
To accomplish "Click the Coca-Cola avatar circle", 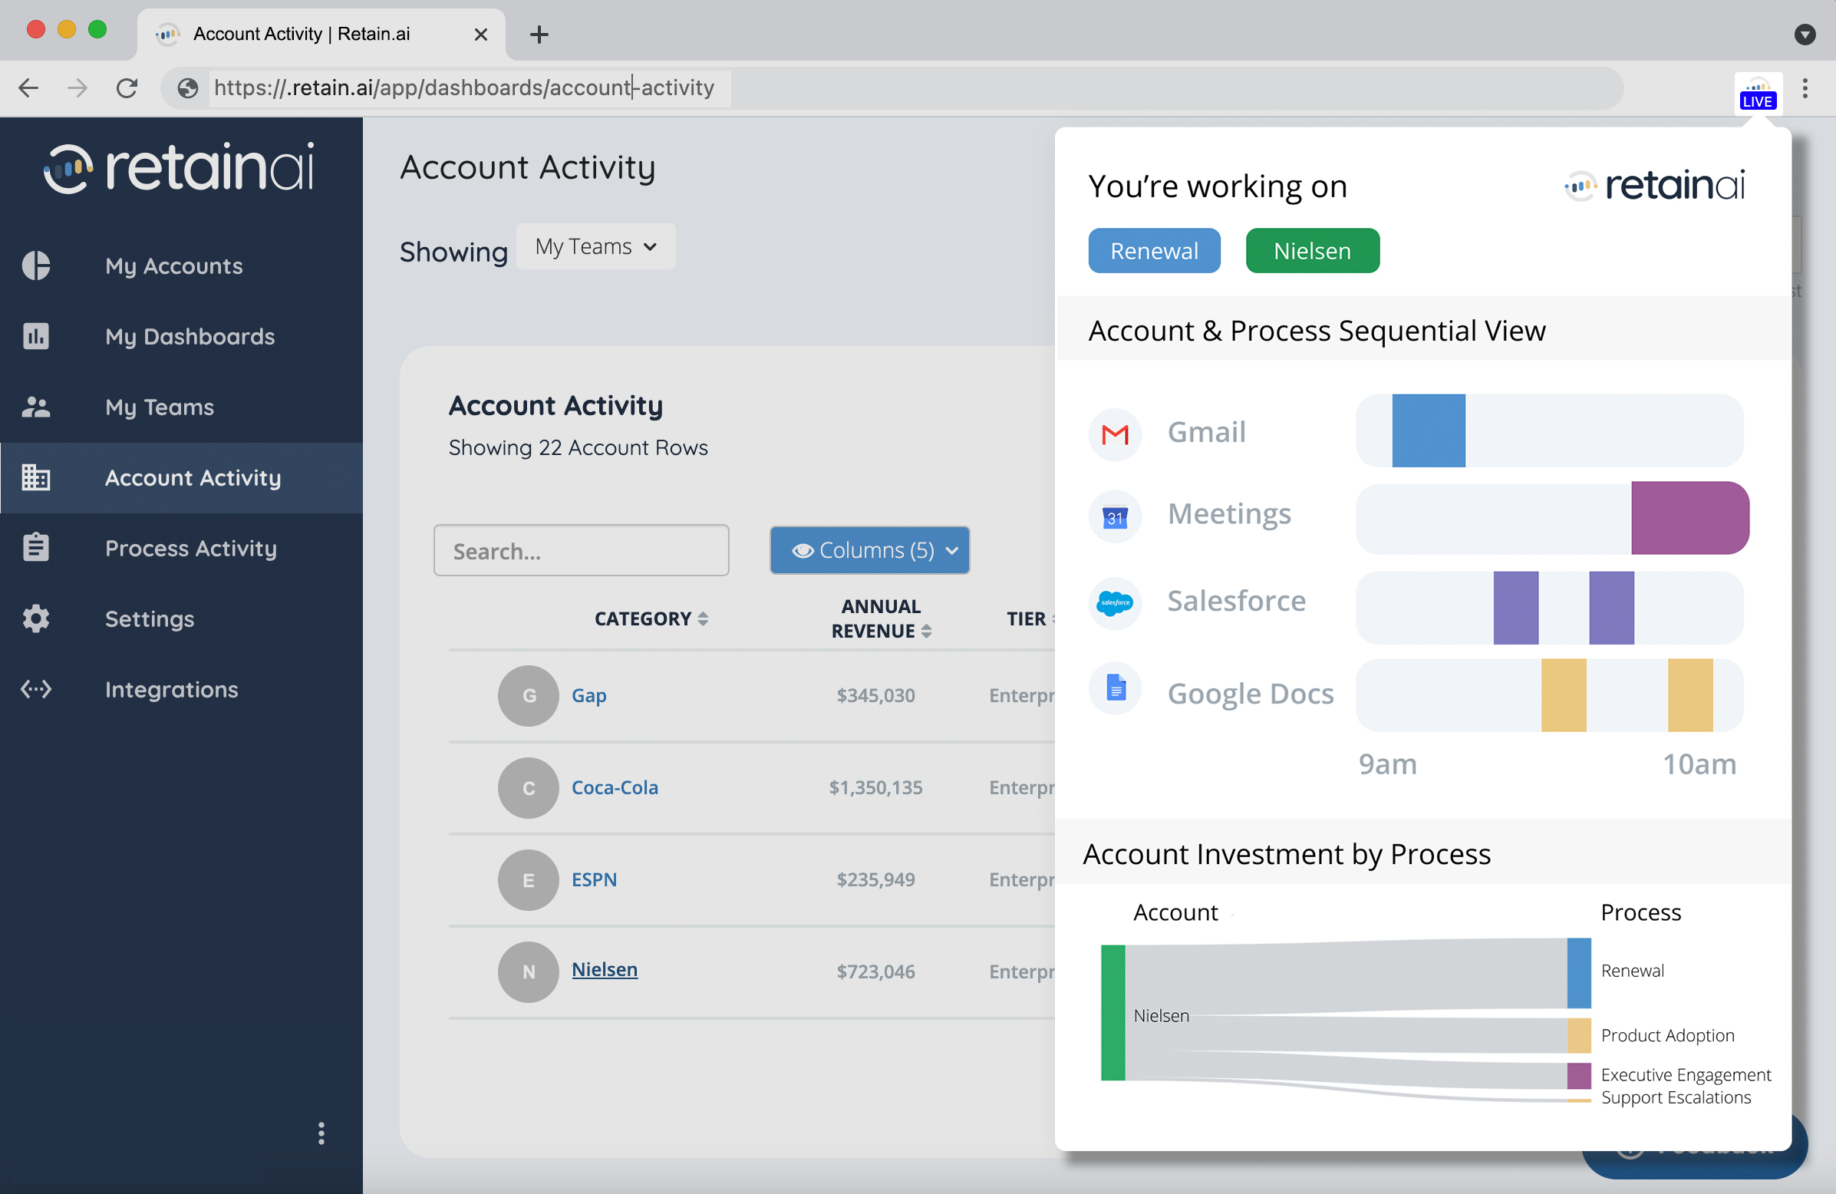I will click(x=529, y=787).
